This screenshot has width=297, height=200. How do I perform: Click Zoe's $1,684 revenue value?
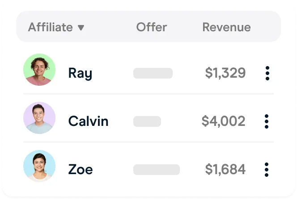225,169
